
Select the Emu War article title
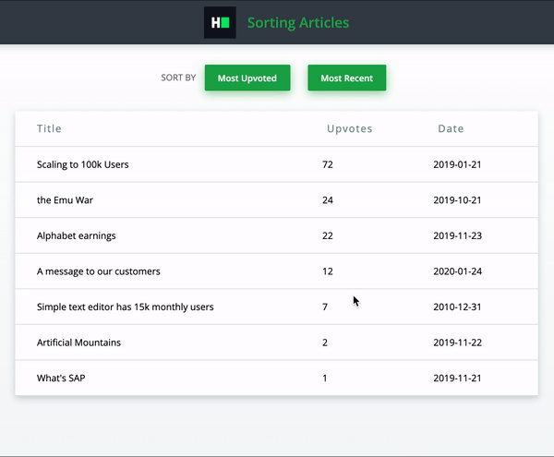(65, 200)
